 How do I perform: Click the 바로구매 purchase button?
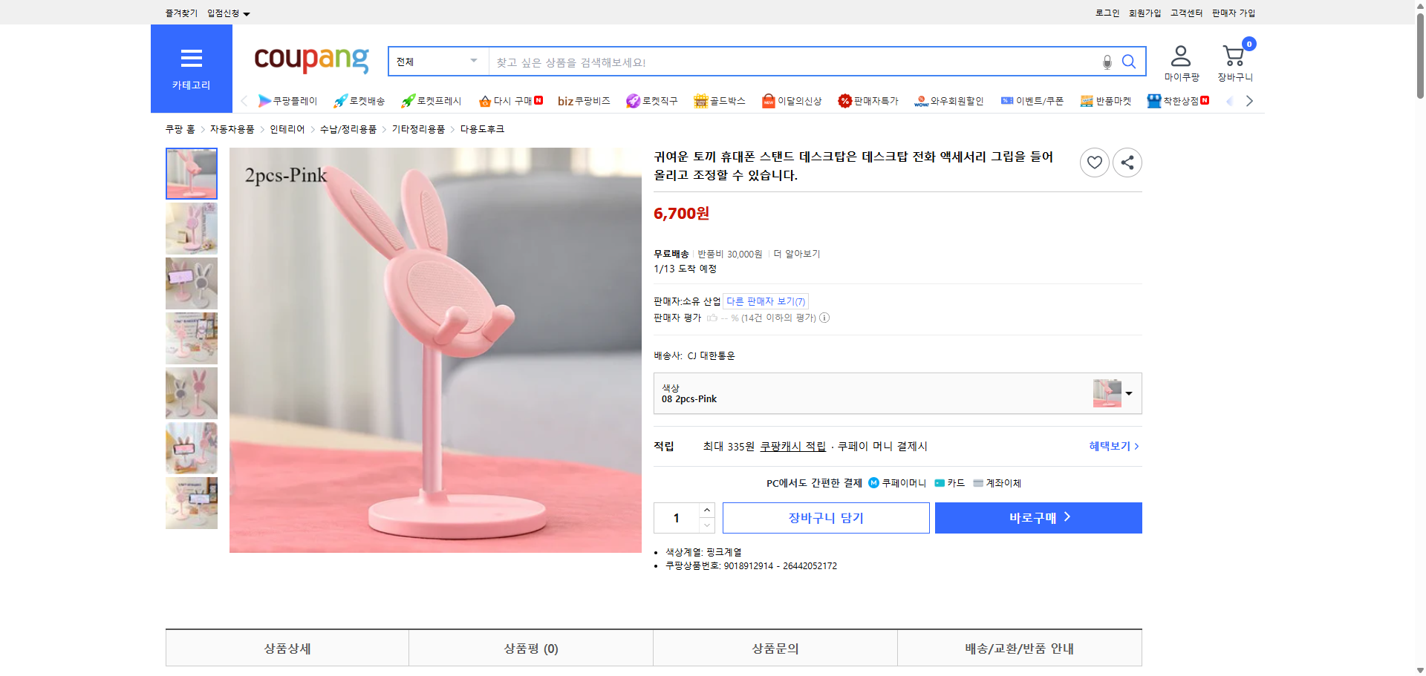(x=1038, y=517)
